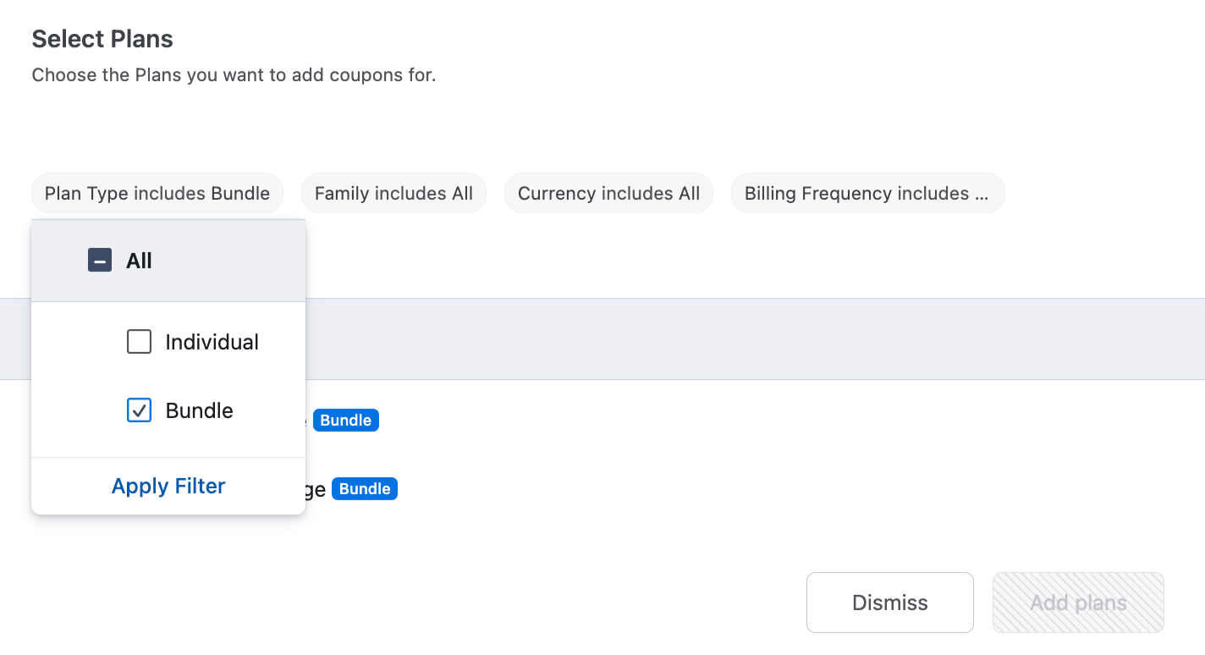
Task: Check the Individual plan type checkbox
Action: pyautogui.click(x=139, y=342)
